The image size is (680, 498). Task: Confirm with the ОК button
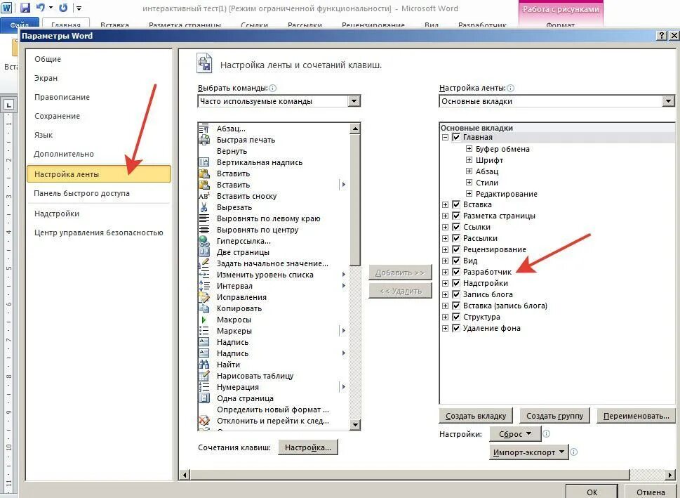[592, 492]
